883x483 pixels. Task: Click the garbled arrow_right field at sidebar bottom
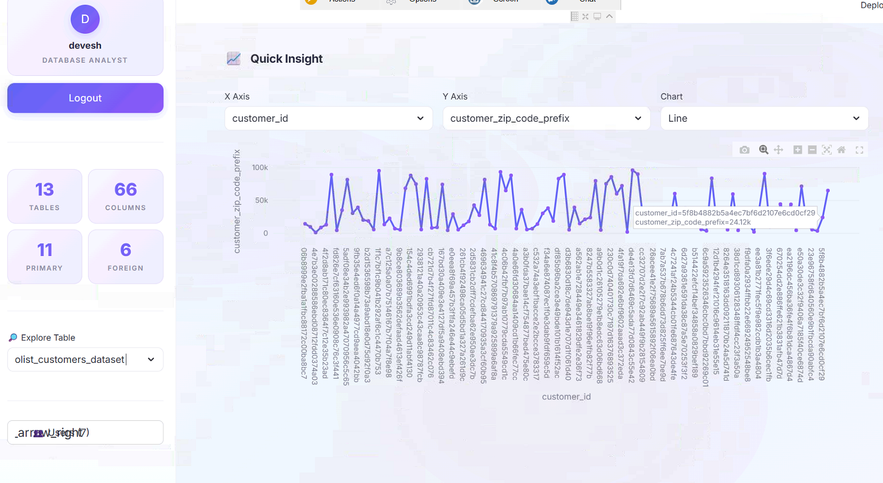(85, 432)
